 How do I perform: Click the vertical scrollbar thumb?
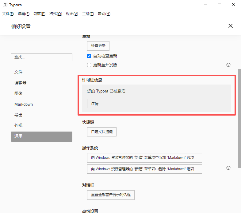[239, 118]
